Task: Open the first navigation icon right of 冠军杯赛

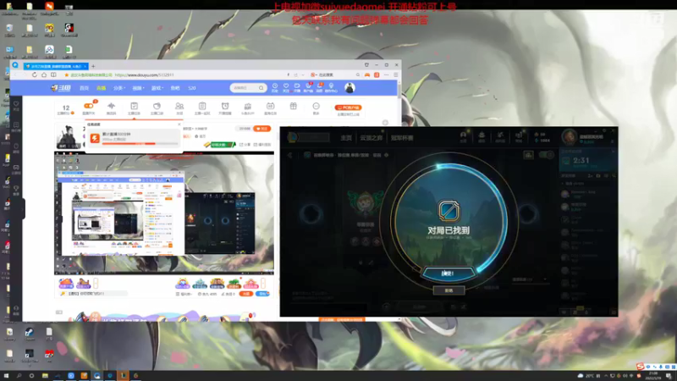Action: (x=463, y=136)
